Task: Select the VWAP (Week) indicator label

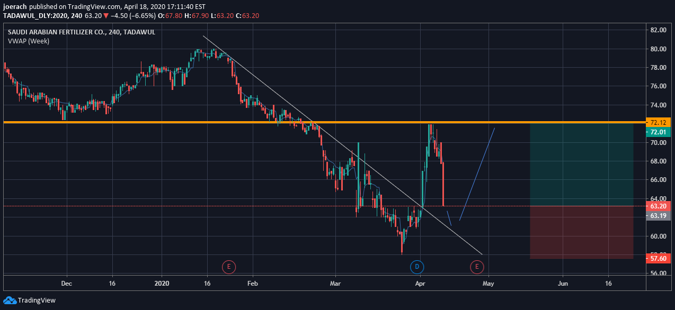Action: 29,41
